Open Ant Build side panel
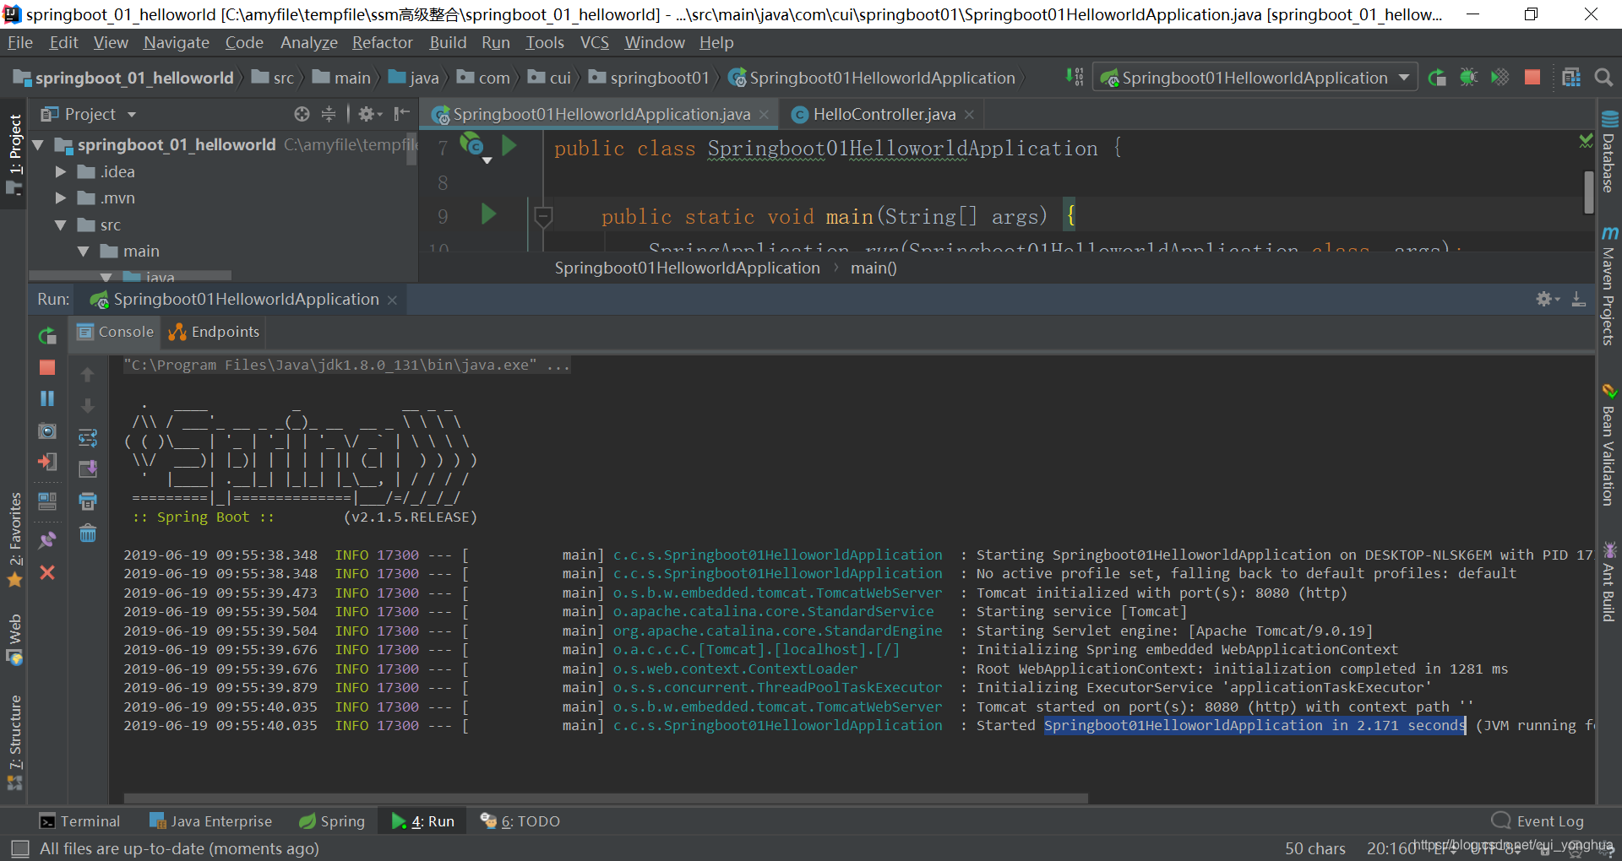The width and height of the screenshot is (1622, 861). [x=1608, y=582]
